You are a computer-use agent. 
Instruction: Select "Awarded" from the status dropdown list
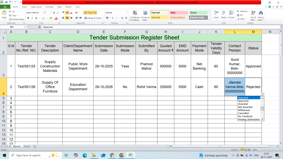(243, 104)
